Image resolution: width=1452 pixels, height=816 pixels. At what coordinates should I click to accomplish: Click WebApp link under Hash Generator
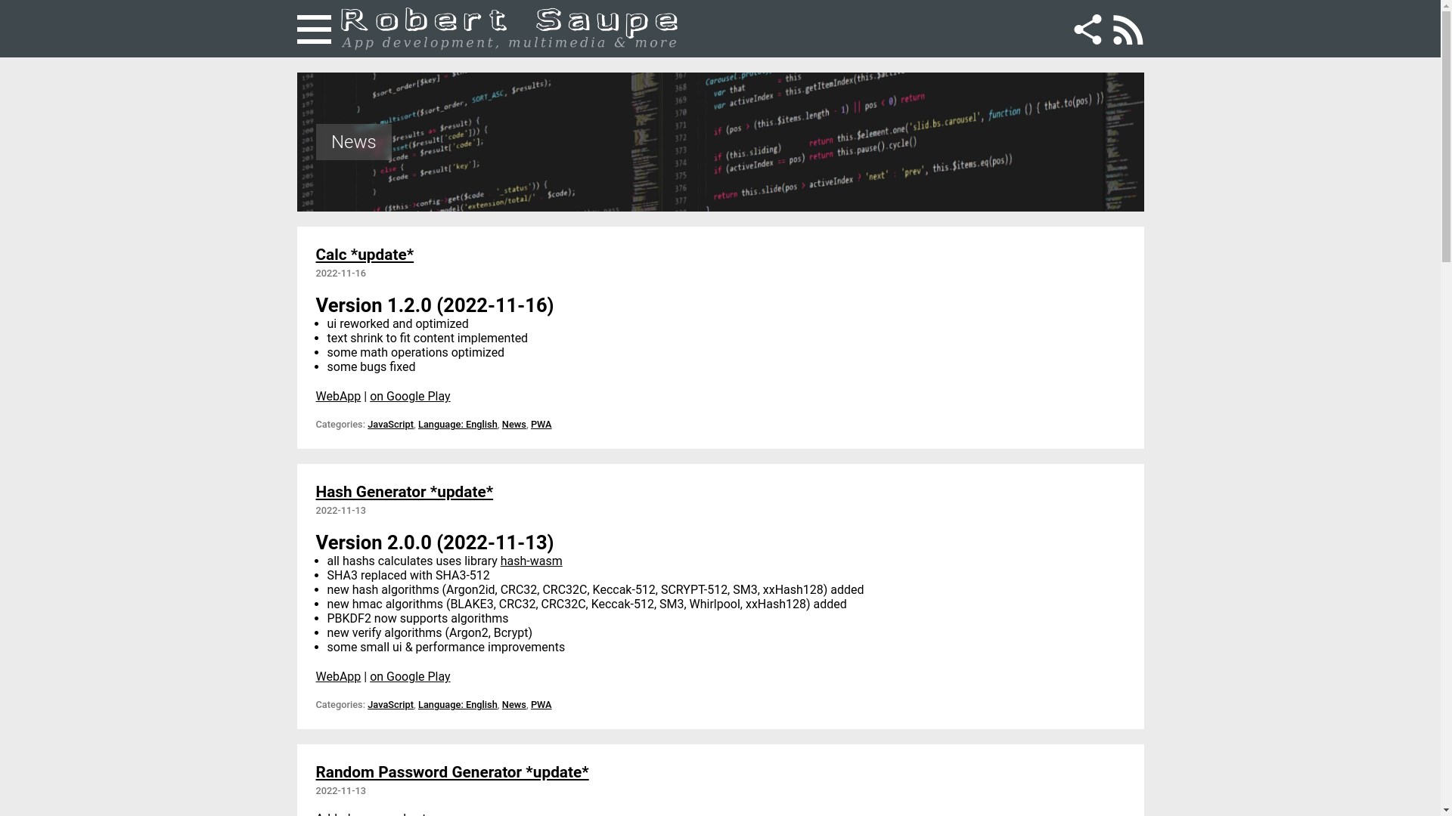coord(338,677)
